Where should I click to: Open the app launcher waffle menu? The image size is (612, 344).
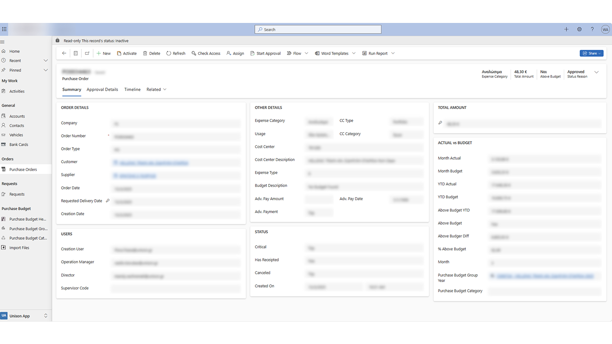pyautogui.click(x=4, y=29)
